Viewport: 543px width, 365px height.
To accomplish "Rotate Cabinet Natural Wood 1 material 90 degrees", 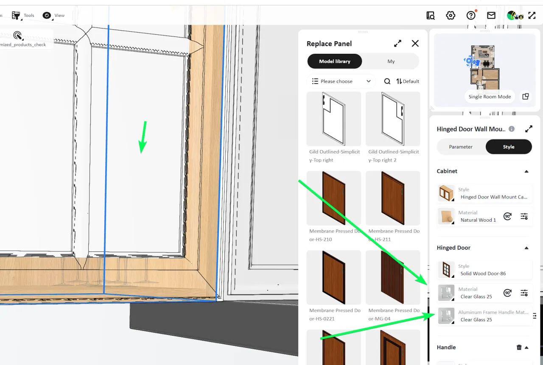I will [507, 216].
